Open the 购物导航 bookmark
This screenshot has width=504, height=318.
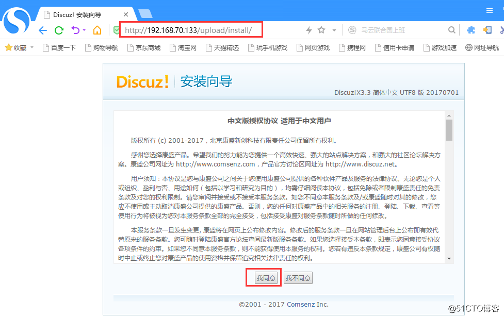[102, 48]
